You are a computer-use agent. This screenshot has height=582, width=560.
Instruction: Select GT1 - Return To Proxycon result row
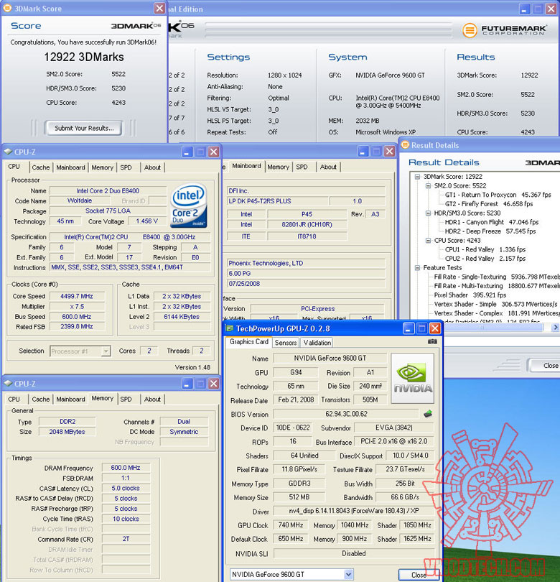[x=498, y=195]
